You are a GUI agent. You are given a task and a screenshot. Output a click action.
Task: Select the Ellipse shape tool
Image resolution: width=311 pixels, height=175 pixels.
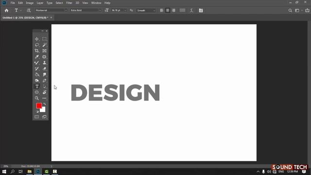pos(37,92)
